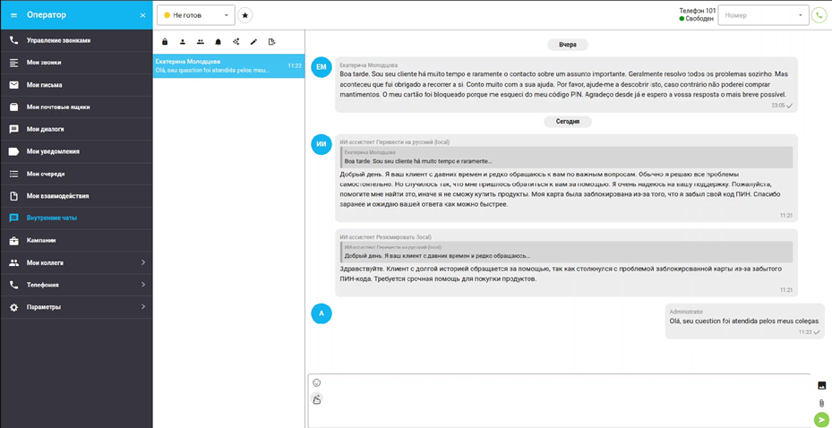Click the lock icon above the chat list
Viewport: 832px width, 428px height.
pos(165,41)
